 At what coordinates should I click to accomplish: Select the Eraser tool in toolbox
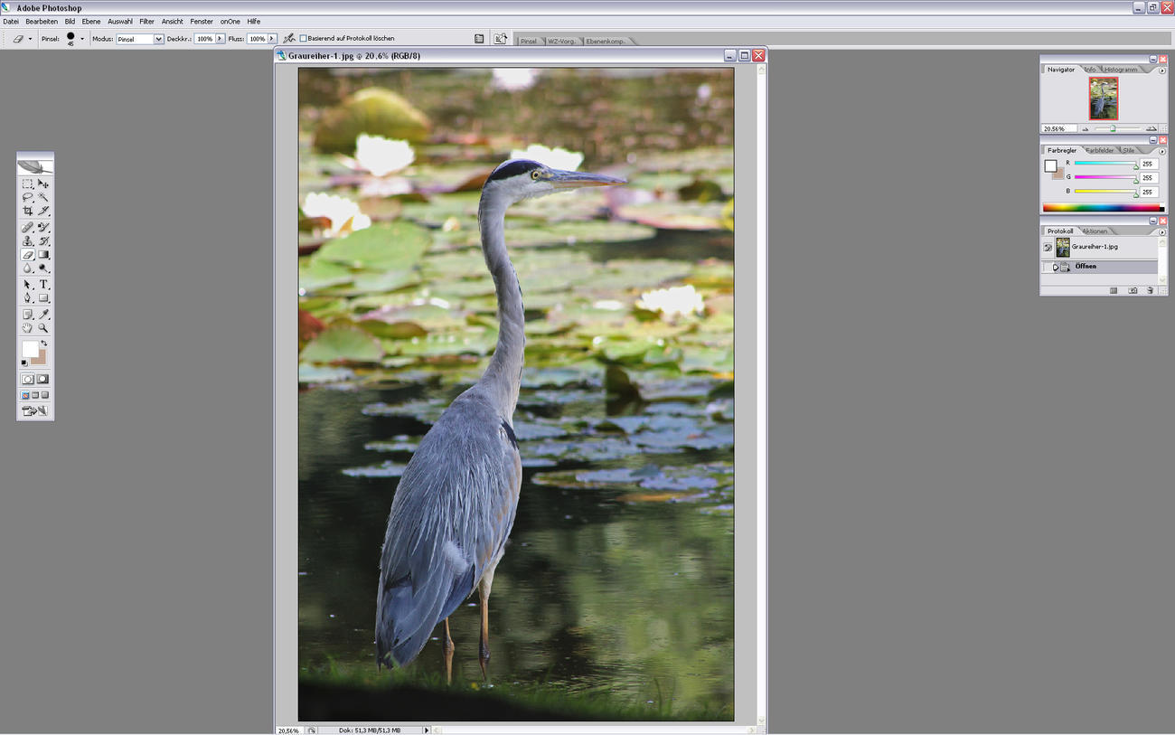(28, 254)
